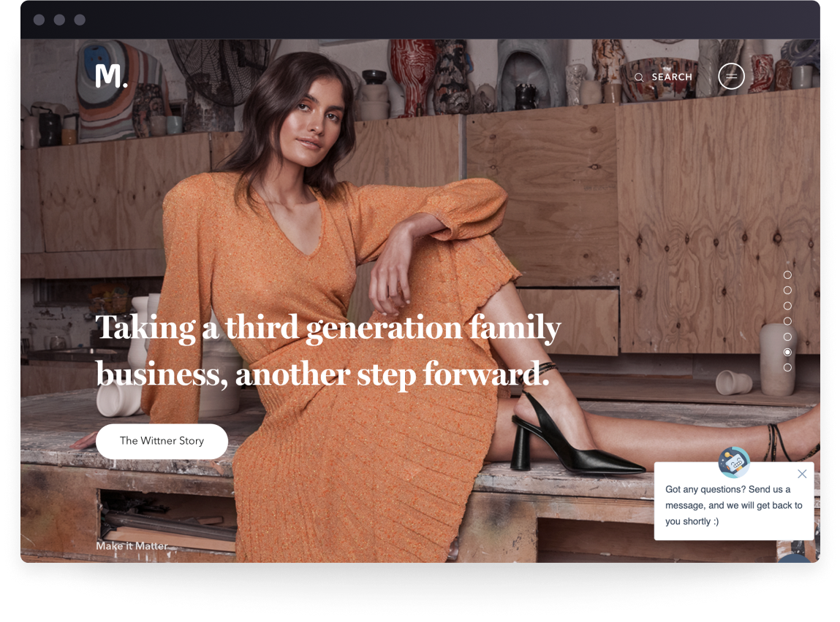Click the M. logo
The height and width of the screenshot is (622, 840).
coord(111,76)
